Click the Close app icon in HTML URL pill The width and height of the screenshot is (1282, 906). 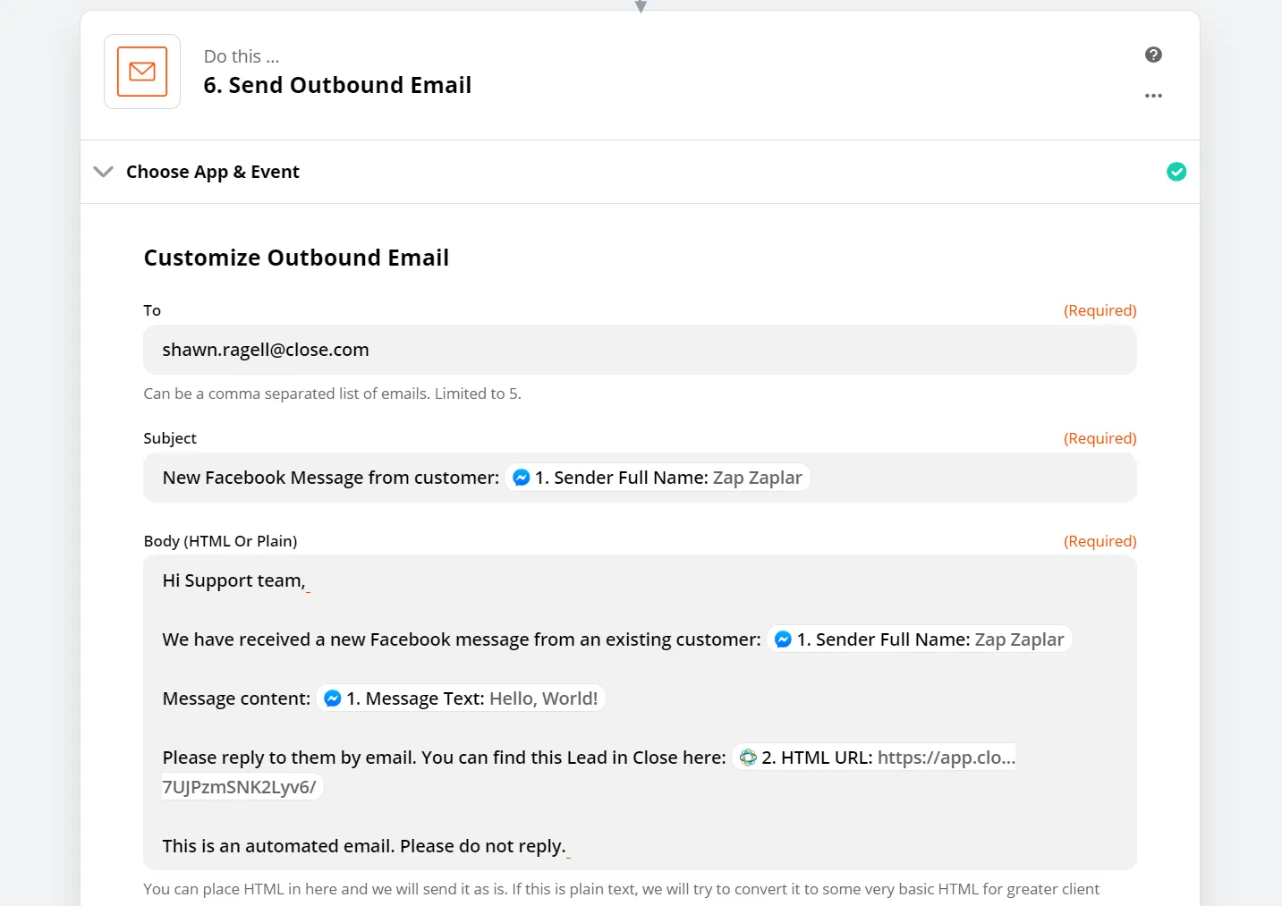[x=749, y=758]
